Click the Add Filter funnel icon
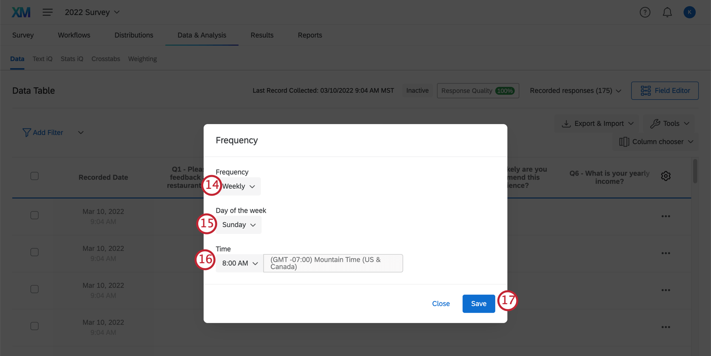Image resolution: width=711 pixels, height=356 pixels. pyautogui.click(x=26, y=132)
